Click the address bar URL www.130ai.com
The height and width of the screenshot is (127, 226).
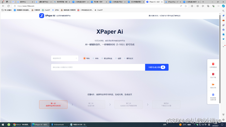click(26, 6)
